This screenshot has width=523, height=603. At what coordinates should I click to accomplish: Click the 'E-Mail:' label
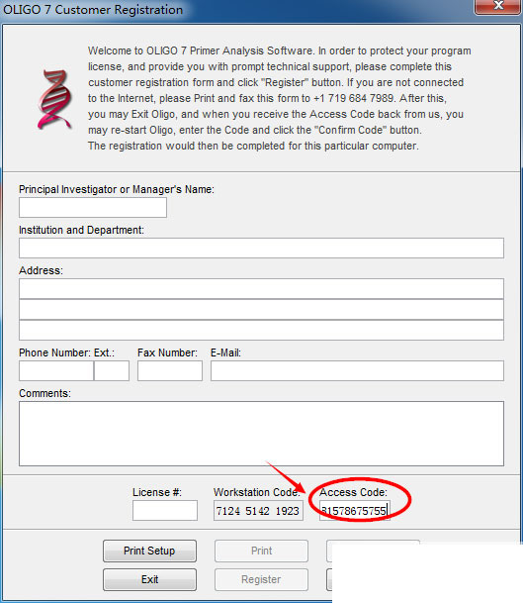click(225, 352)
